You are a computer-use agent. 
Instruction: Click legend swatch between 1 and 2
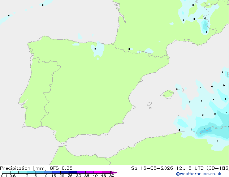coord(23,172)
